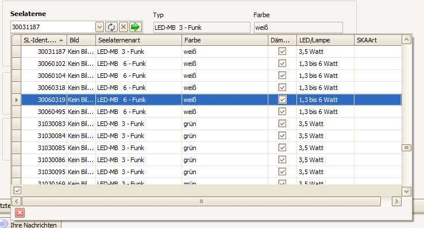Viewport: 424px width, 228px height.
Task: Sort by the Seelaternenart column header
Action: 138,40
